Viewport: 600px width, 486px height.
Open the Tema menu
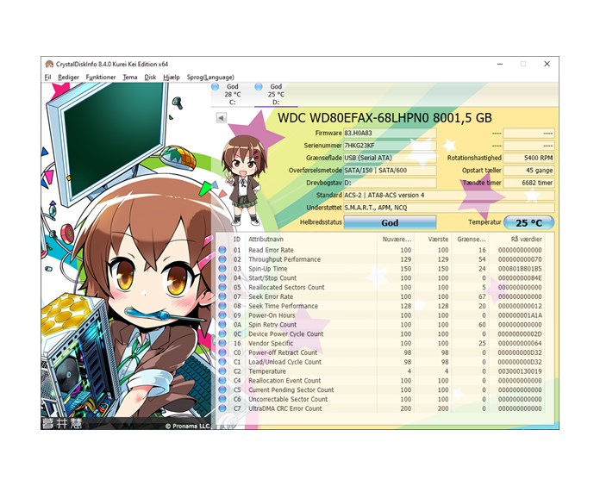[x=130, y=78]
